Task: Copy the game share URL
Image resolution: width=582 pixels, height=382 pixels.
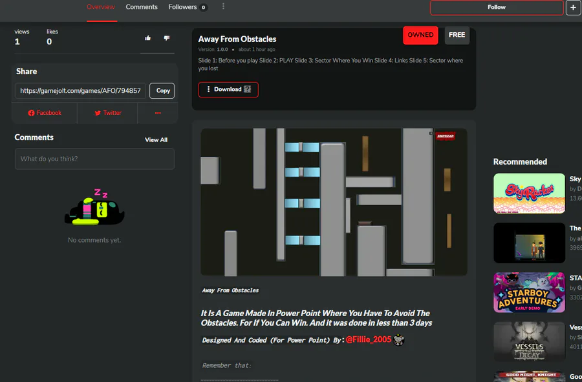Action: click(x=162, y=90)
